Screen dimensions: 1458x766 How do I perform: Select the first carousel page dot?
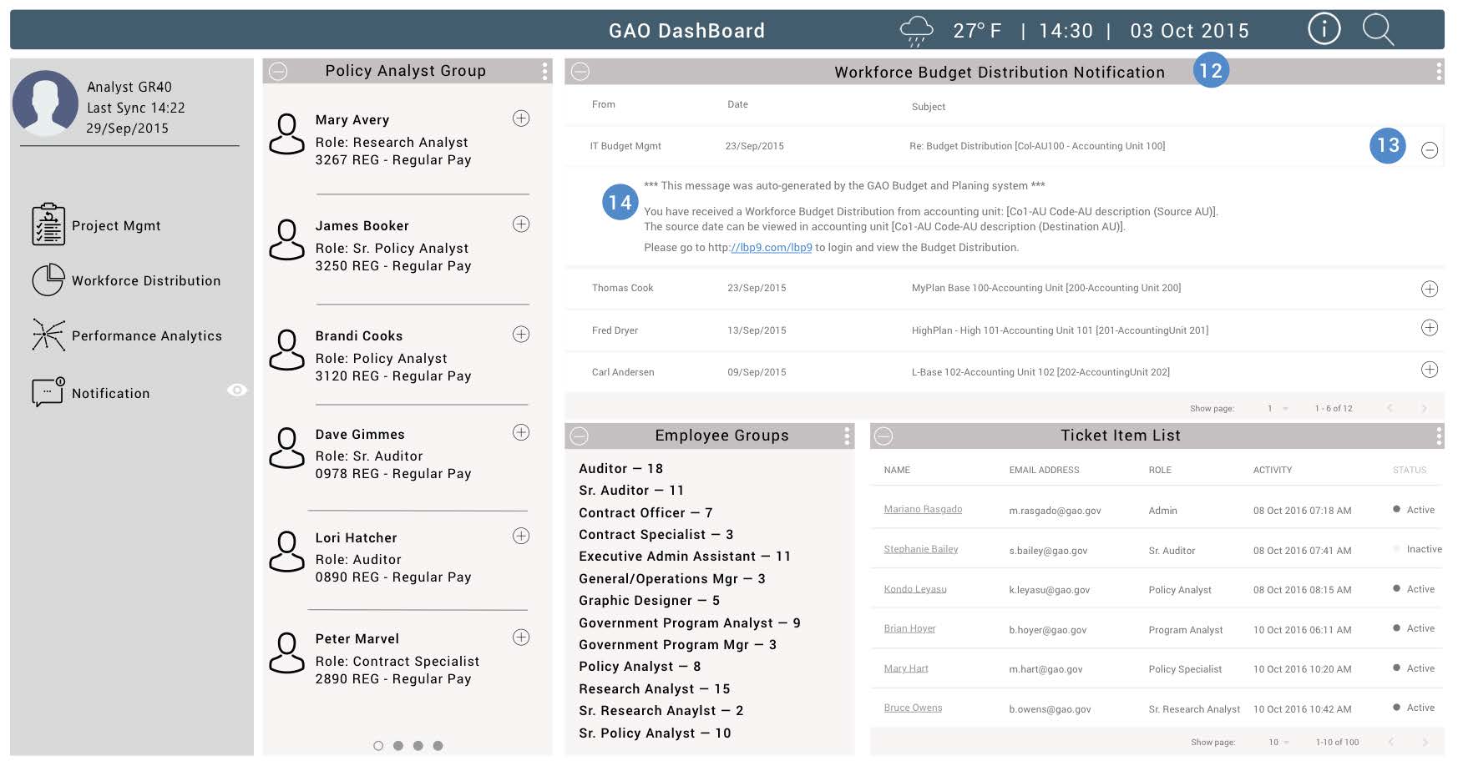click(378, 746)
